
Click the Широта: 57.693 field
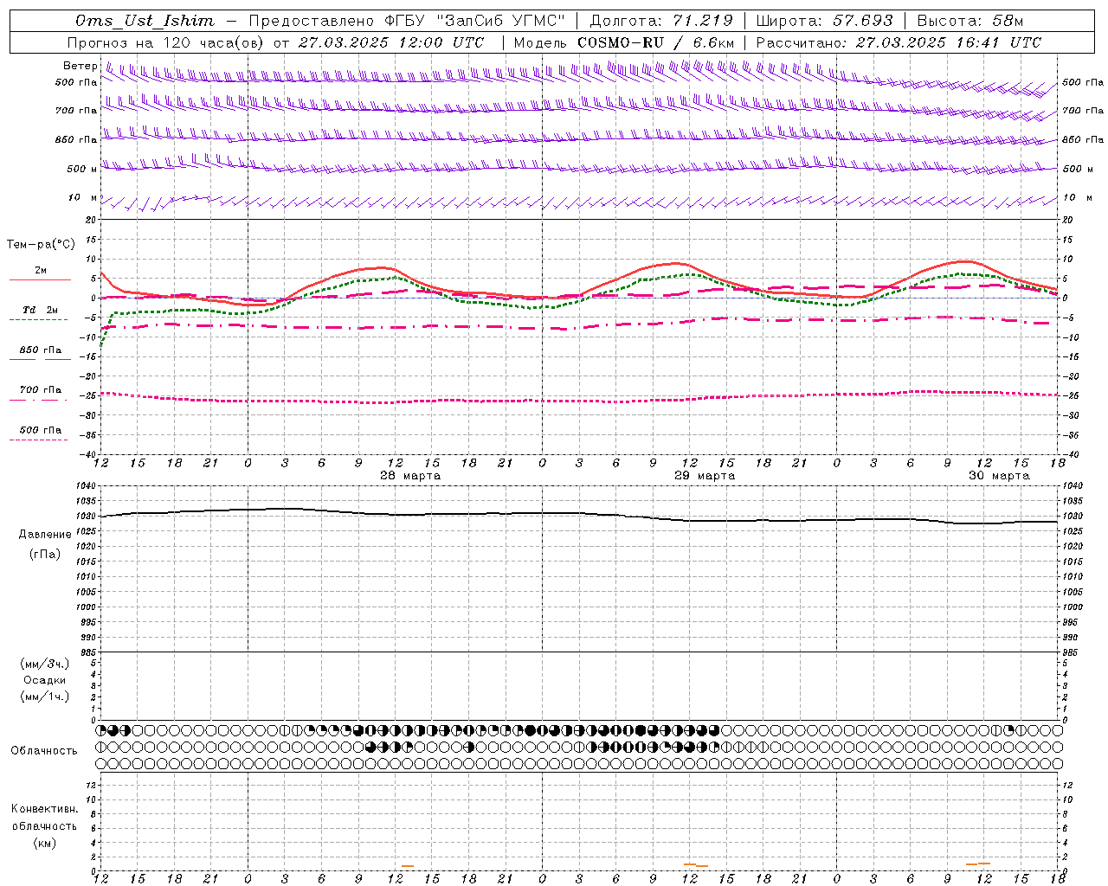point(824,21)
